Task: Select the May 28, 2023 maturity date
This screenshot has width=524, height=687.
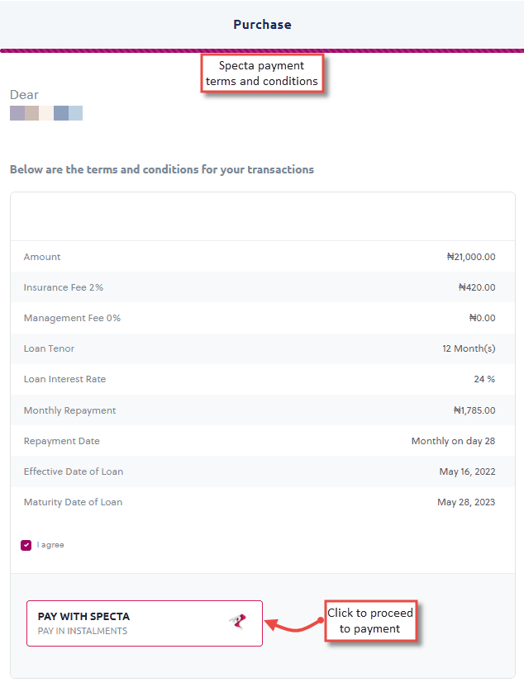Action: [466, 502]
